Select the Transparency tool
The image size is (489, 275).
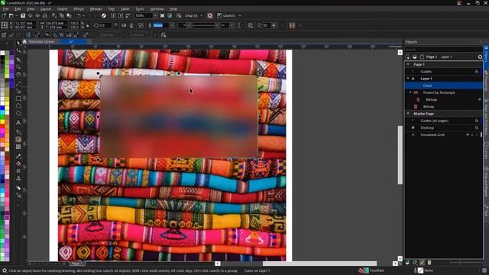coord(18,147)
